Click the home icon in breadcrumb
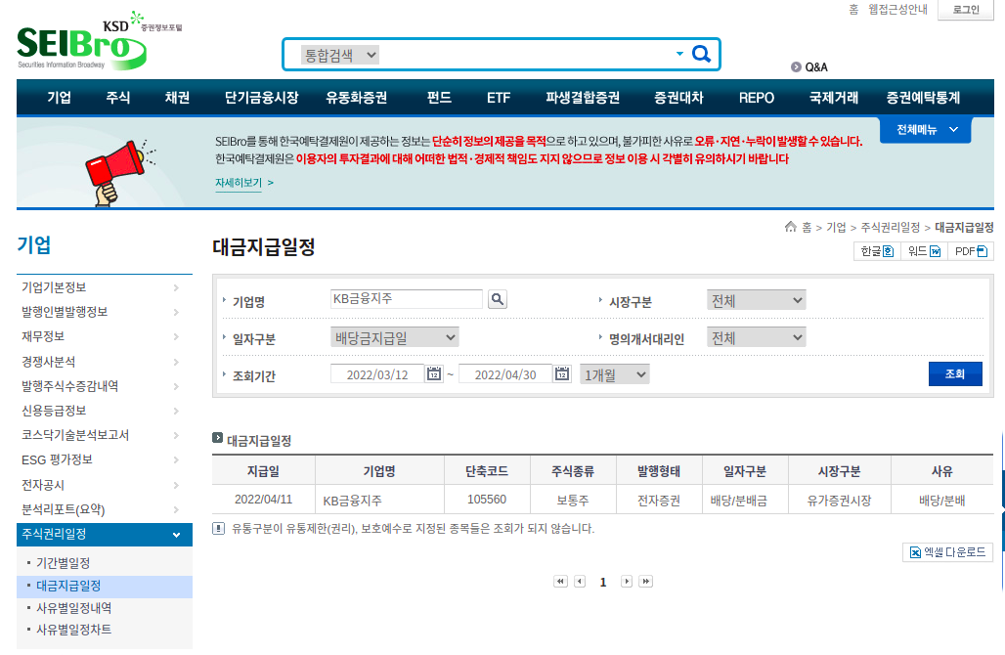The width and height of the screenshot is (1005, 655). click(x=790, y=226)
